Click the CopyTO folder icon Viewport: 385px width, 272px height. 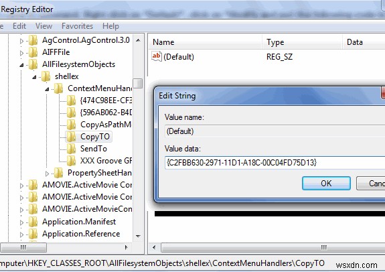tap(72, 137)
